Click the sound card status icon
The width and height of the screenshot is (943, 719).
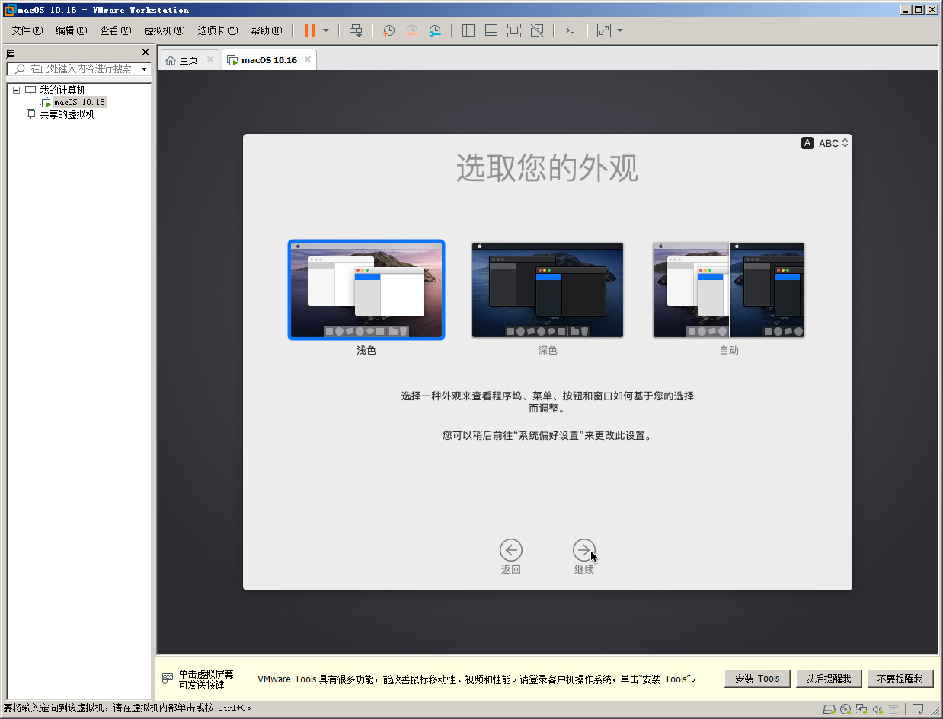pos(877,710)
